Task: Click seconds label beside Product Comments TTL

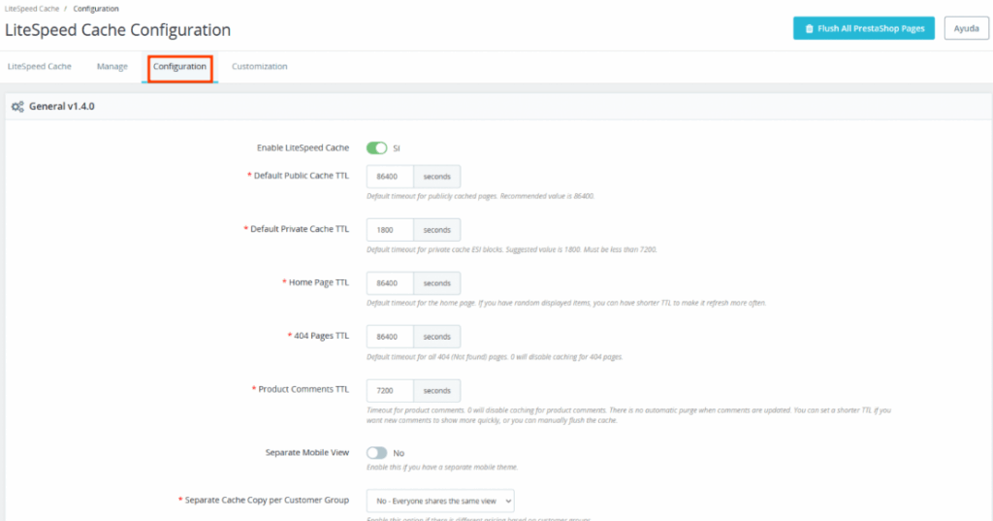Action: coord(437,390)
